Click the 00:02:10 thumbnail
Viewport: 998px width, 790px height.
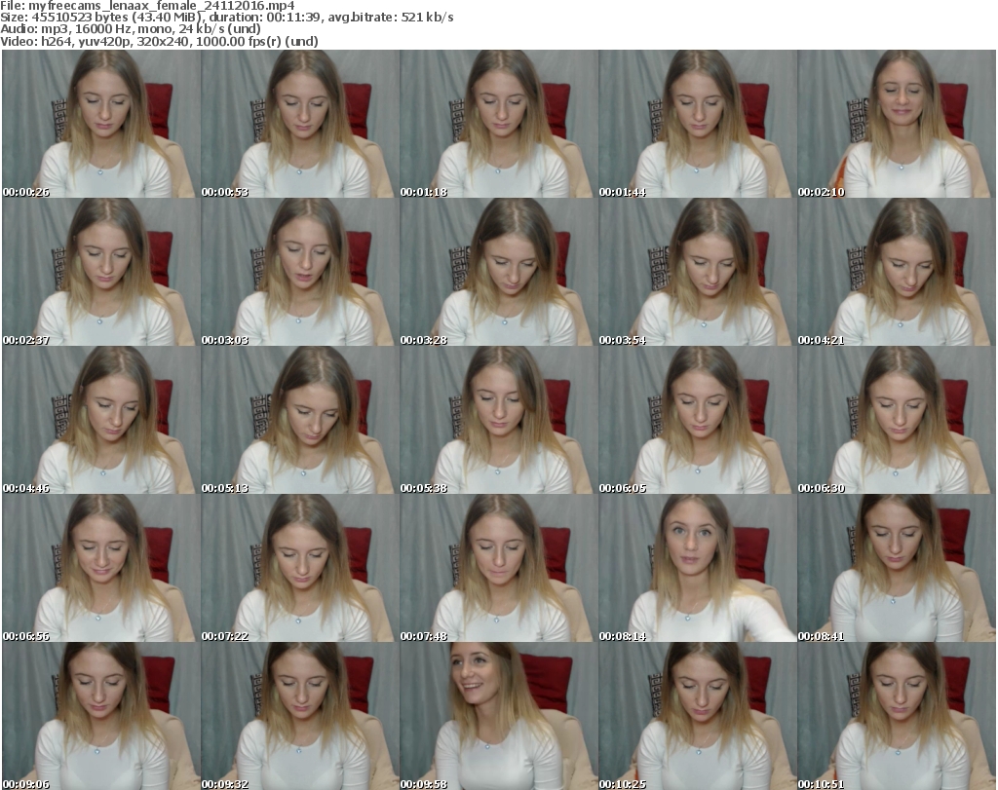[x=897, y=124]
